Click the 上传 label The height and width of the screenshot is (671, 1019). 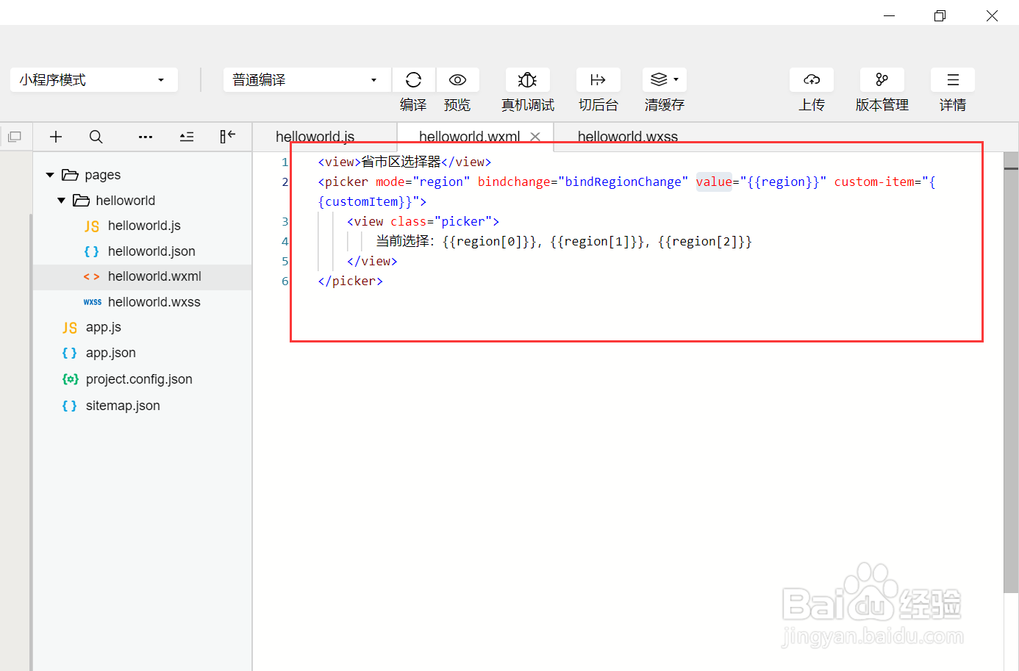pos(812,105)
